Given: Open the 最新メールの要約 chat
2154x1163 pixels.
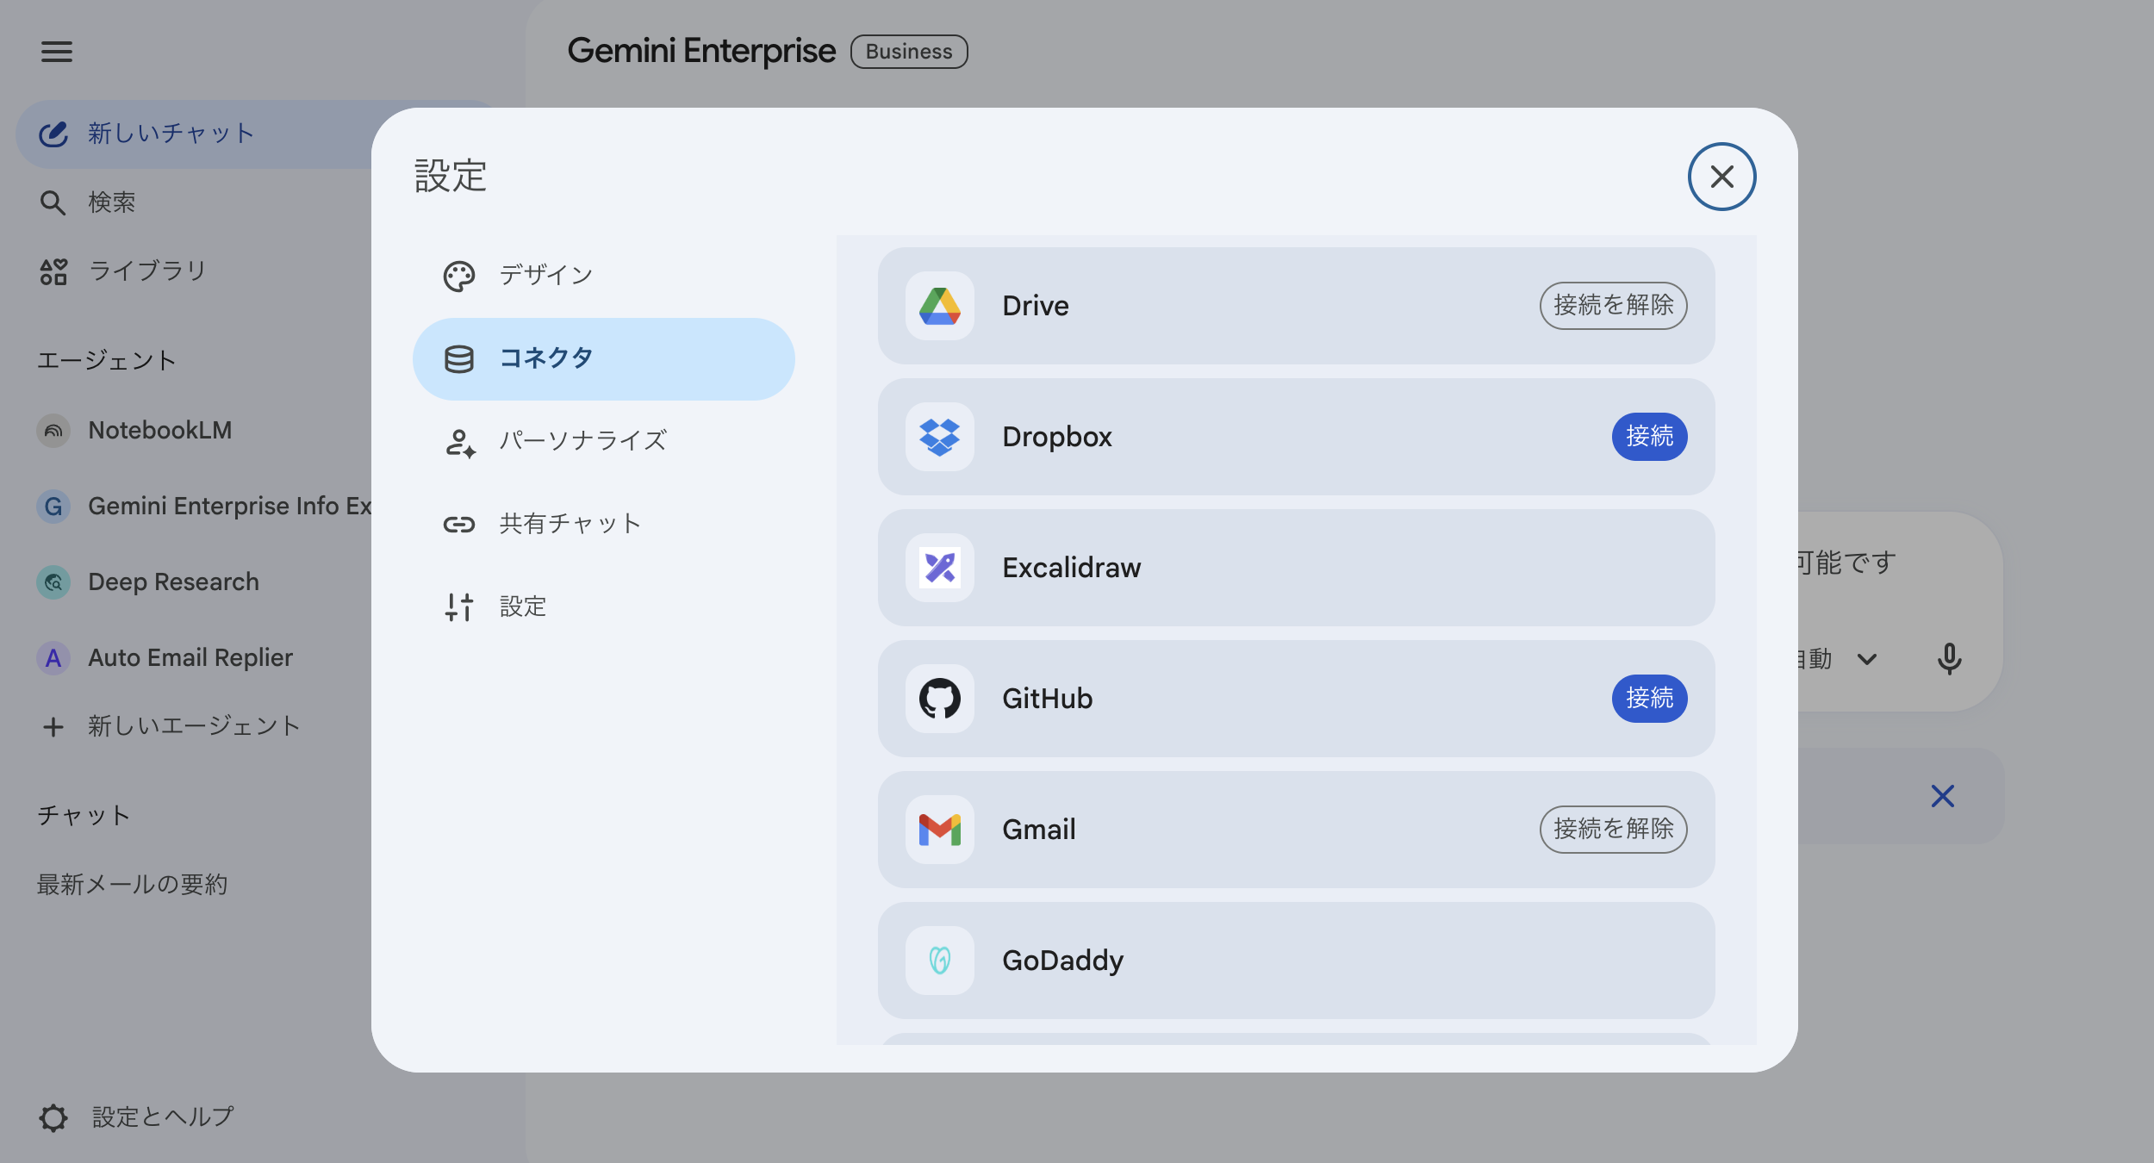Looking at the screenshot, I should coord(132,885).
